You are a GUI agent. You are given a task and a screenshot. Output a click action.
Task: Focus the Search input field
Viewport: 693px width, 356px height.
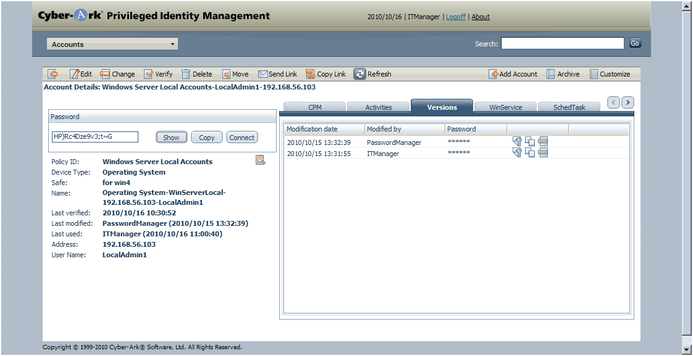tap(563, 43)
